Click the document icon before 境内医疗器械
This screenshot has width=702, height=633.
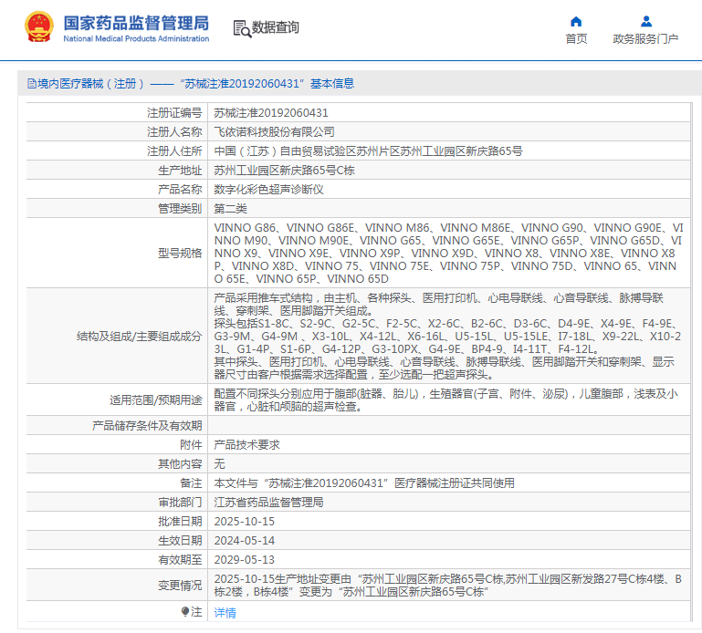(x=32, y=83)
